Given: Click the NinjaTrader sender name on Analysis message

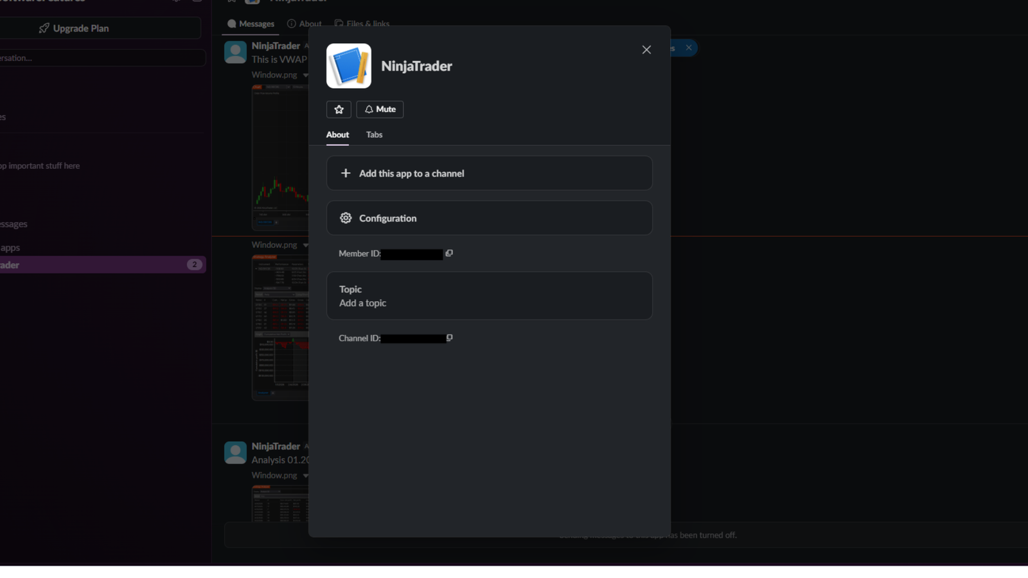Looking at the screenshot, I should 276,446.
